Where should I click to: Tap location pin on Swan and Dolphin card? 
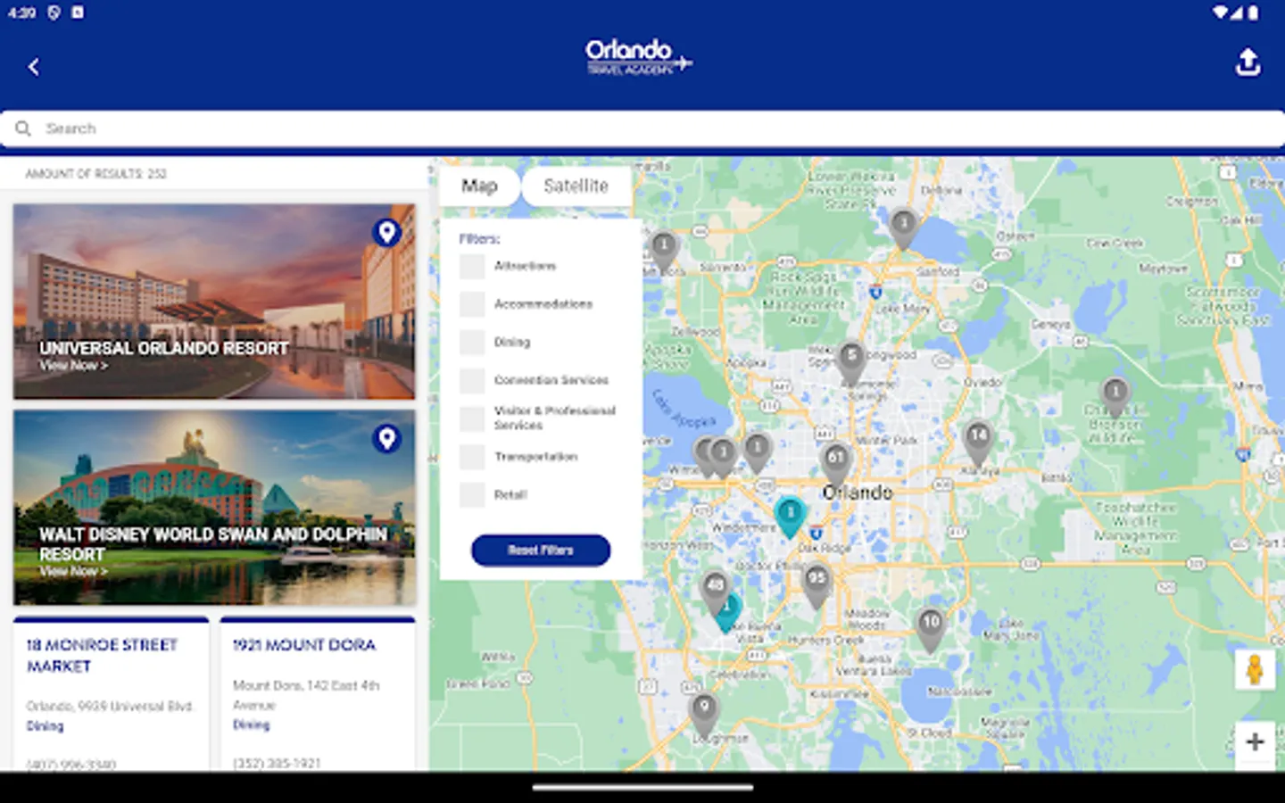pyautogui.click(x=386, y=439)
